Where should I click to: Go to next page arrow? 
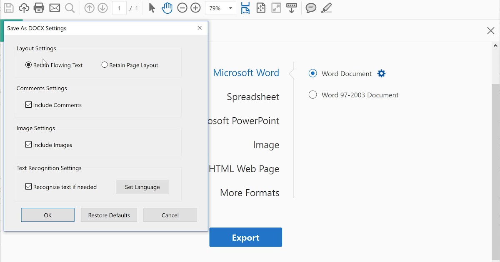102,8
